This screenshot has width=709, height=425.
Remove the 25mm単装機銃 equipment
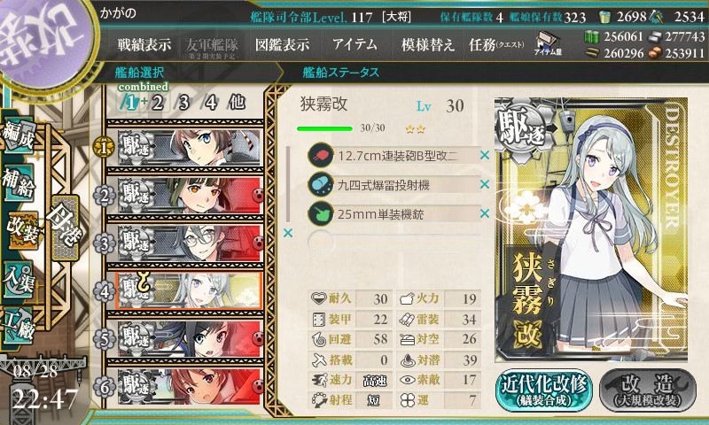tap(485, 213)
